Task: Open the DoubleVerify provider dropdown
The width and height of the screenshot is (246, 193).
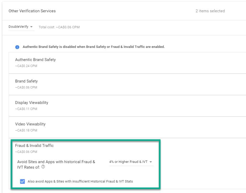Action: point(21,27)
